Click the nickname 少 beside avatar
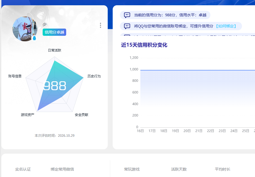This screenshot has height=177, width=255. [x=45, y=24]
